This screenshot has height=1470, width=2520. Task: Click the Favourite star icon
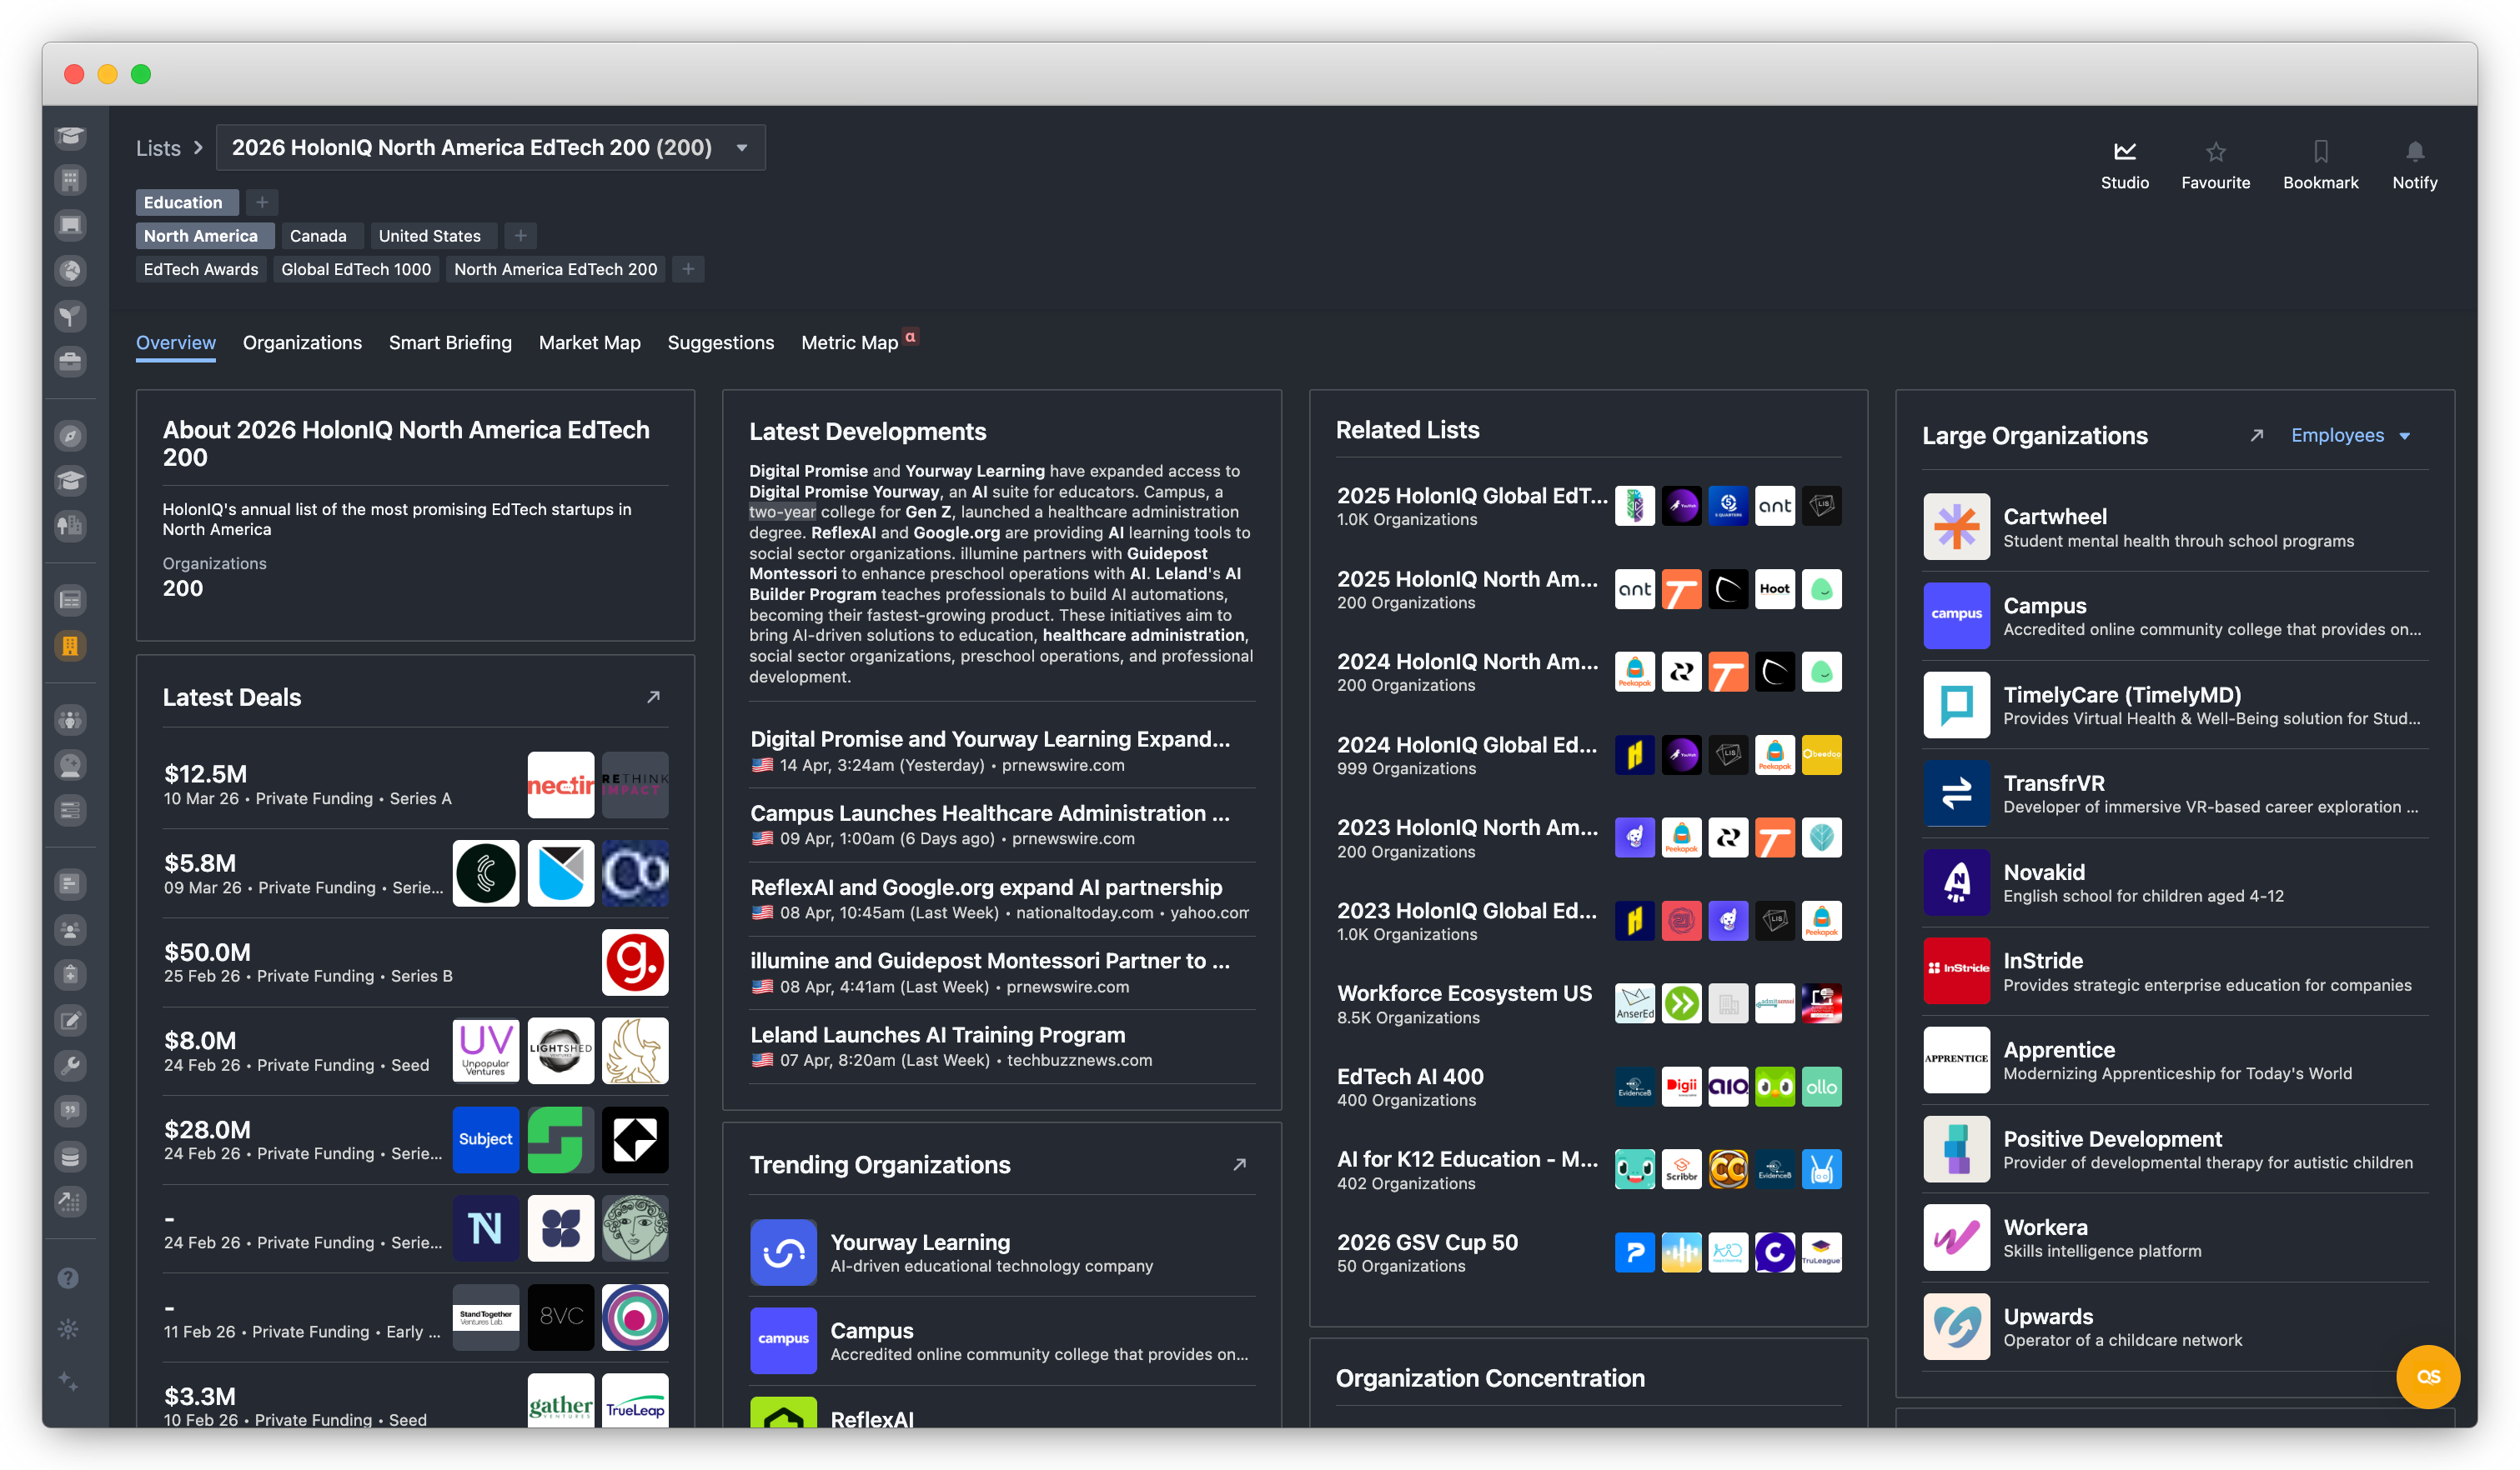(2215, 152)
